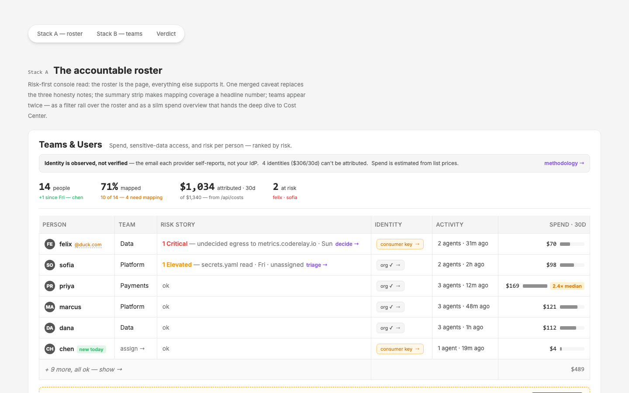Screen dimensions: 629x393
Task: Click felix's @duck.com email tag
Action: point(88,245)
